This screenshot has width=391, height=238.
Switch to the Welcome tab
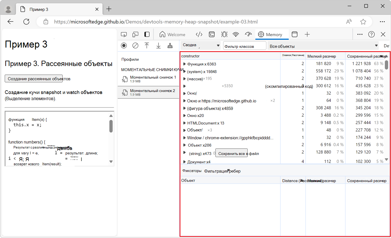coord(172,34)
